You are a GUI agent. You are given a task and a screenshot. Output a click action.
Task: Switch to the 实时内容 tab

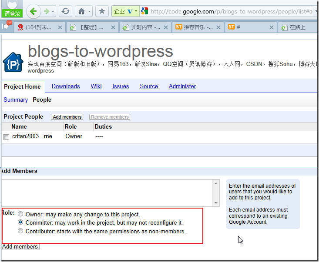point(142,27)
